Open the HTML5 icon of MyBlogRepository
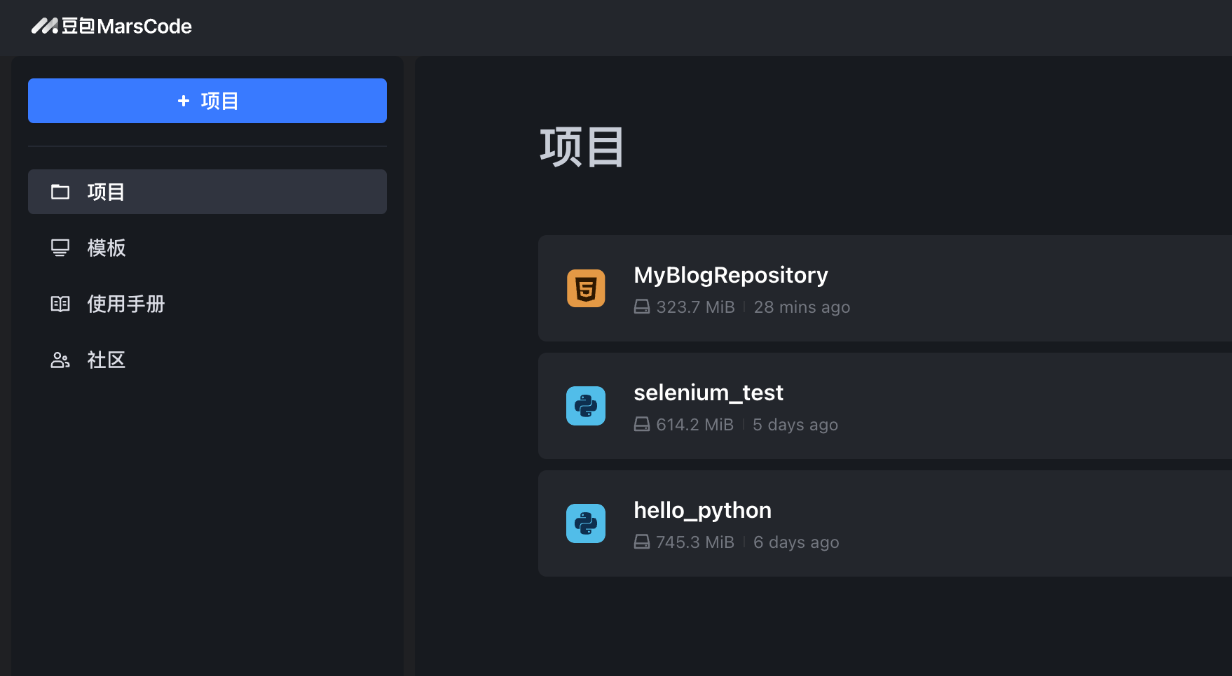The width and height of the screenshot is (1232, 676). (x=585, y=288)
